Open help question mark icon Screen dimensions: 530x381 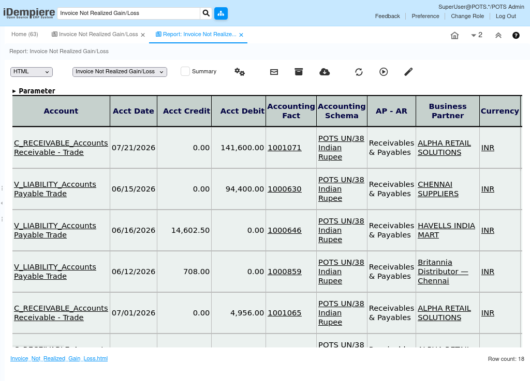(516, 36)
